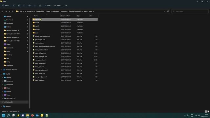Select maps_growth.xml file

(65, 60)
